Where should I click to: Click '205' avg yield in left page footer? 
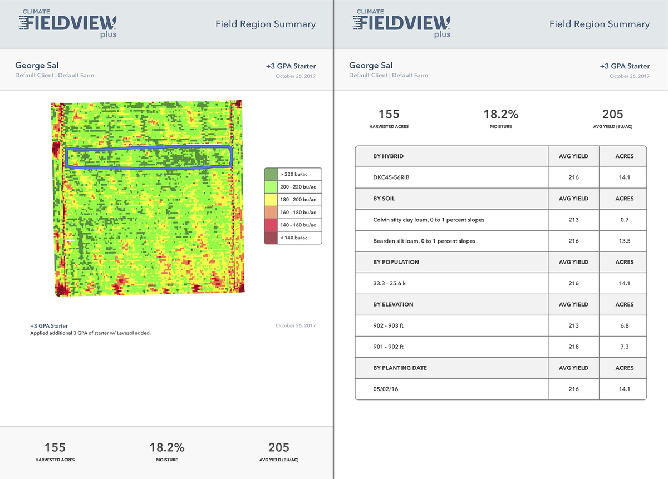[x=279, y=447]
